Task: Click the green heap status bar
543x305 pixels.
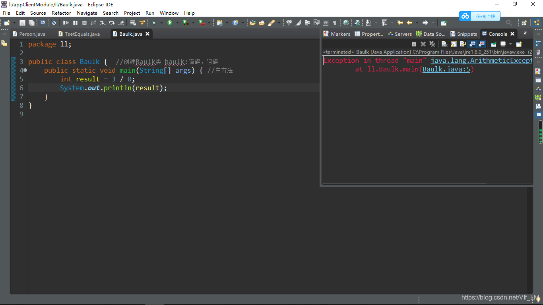Action: [x=541, y=132]
